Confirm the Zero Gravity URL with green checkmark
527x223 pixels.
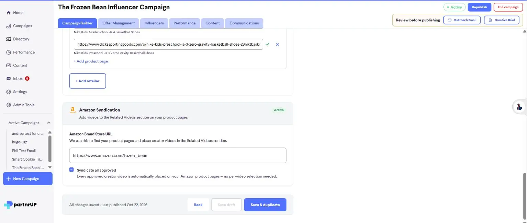268,44
